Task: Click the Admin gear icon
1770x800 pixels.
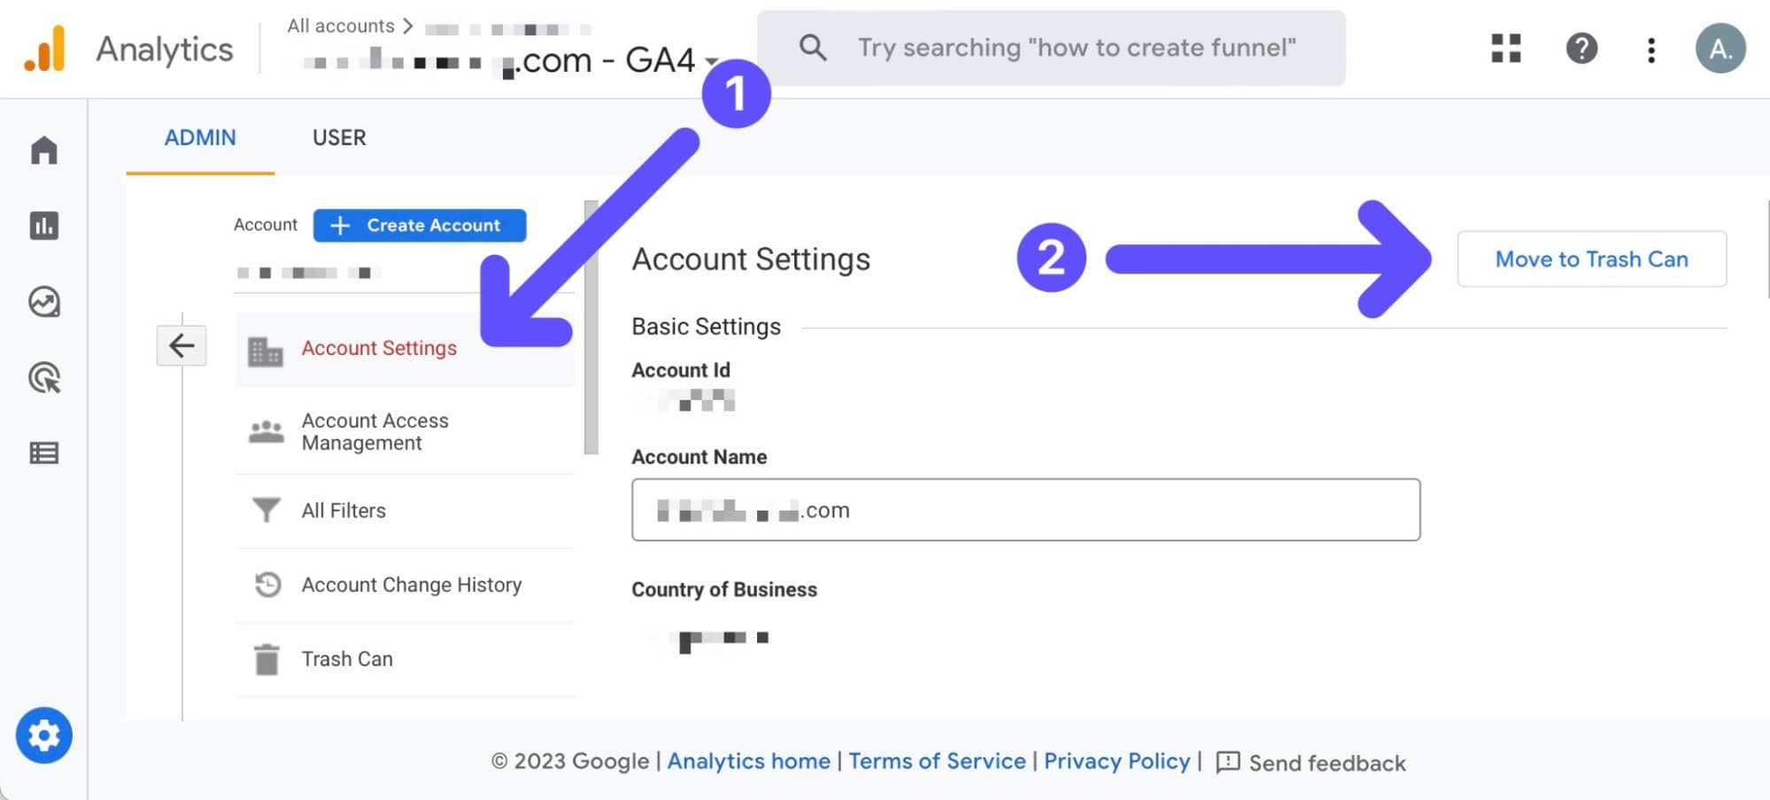Action: click(43, 735)
